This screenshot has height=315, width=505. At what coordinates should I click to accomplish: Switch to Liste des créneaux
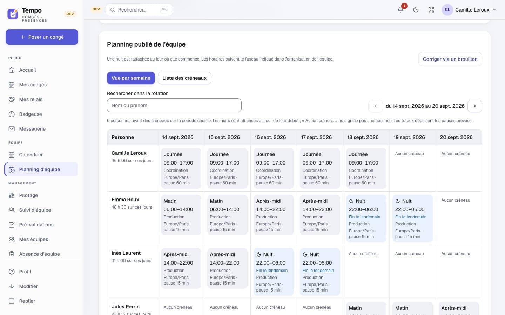tap(184, 78)
